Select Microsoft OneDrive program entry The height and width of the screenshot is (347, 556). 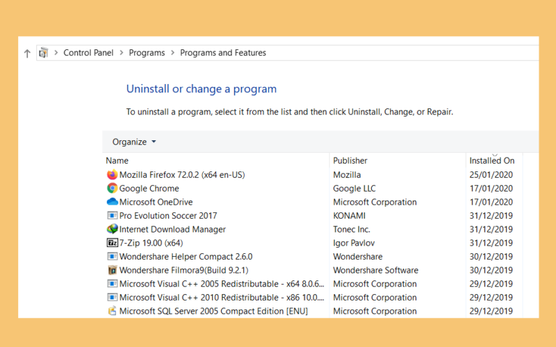coord(156,202)
